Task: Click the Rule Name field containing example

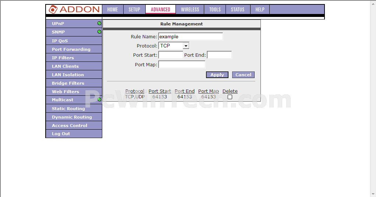Action: (x=191, y=36)
